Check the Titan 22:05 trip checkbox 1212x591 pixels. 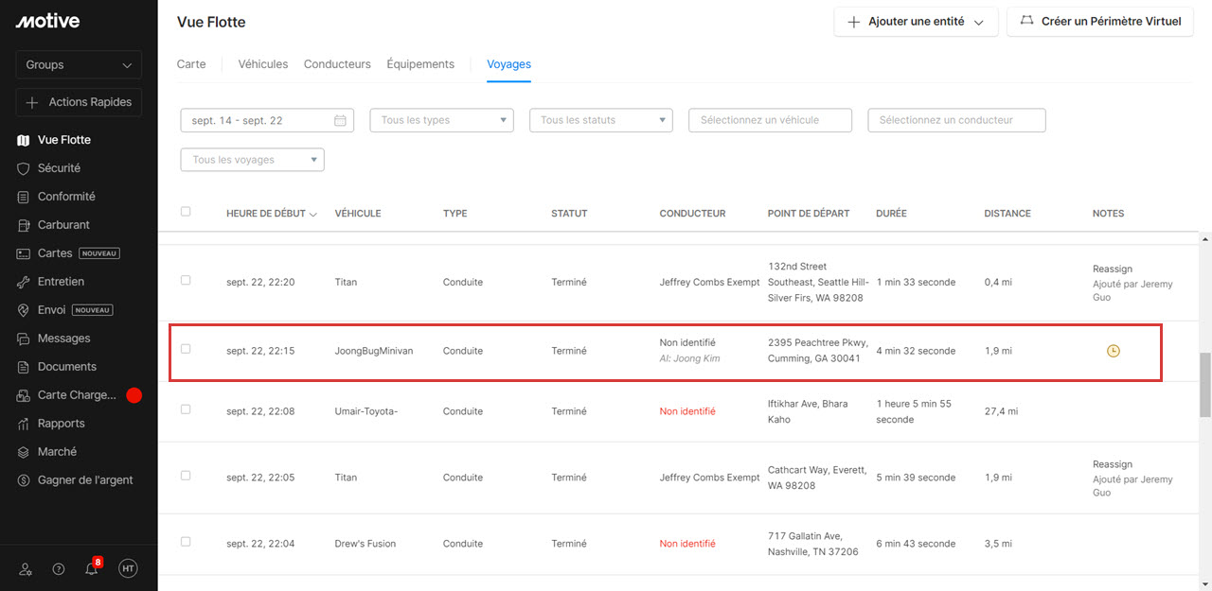pyautogui.click(x=186, y=476)
